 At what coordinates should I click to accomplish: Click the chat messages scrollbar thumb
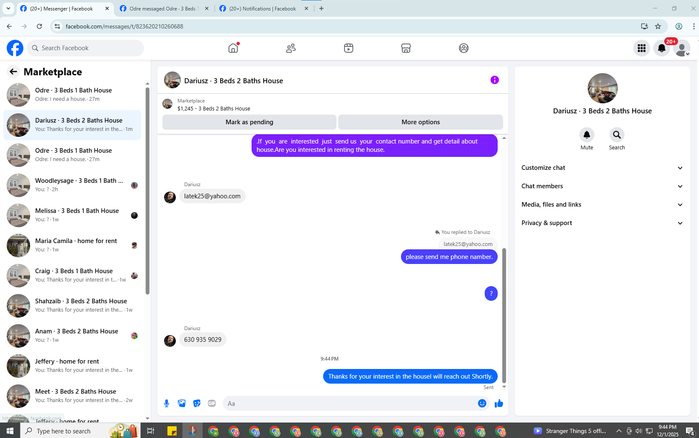coord(504,316)
